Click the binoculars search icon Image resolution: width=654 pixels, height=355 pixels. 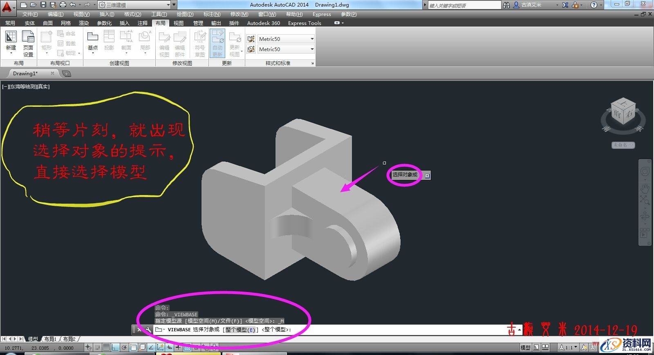pos(506,5)
